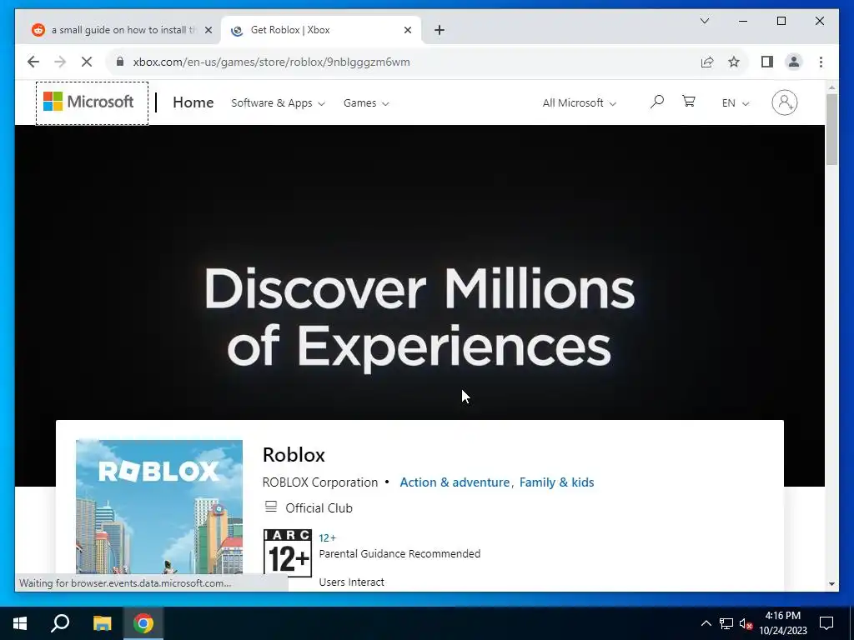
Task: Click the 12+ rating link
Action: 327,537
